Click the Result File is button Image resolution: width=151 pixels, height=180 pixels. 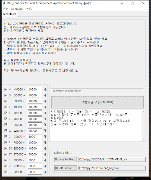(66, 168)
